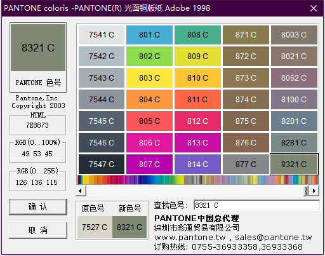325x256 pixels.
Task: Select the 8100 C swatch
Action: click(x=294, y=100)
